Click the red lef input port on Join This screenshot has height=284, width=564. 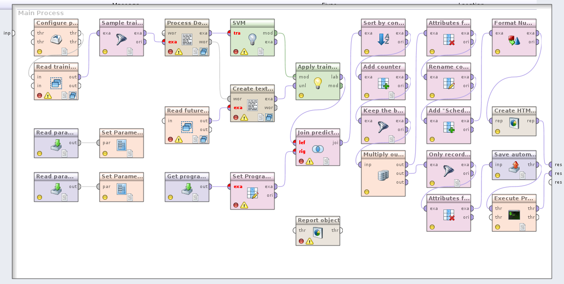(294, 143)
